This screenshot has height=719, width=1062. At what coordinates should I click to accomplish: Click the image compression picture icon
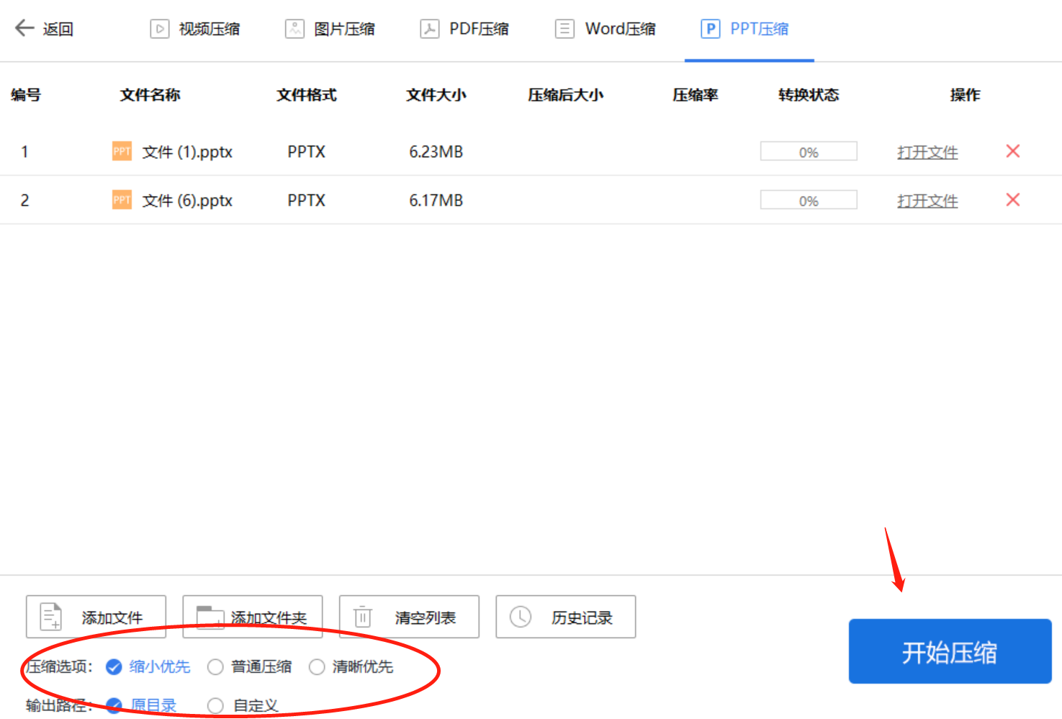(x=294, y=29)
